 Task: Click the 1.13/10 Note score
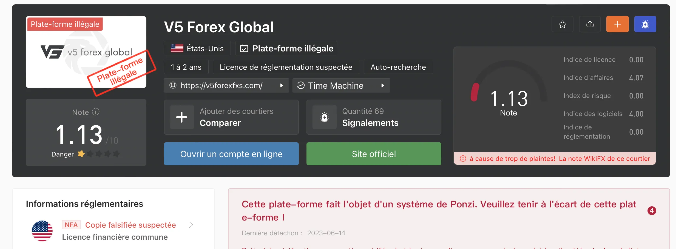coord(86,135)
